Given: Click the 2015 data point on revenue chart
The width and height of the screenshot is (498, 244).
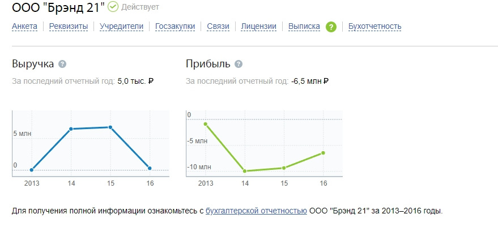Looking at the screenshot, I should (x=110, y=127).
